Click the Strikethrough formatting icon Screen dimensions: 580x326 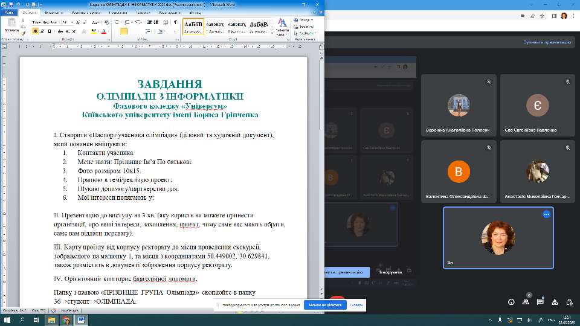tap(60, 31)
